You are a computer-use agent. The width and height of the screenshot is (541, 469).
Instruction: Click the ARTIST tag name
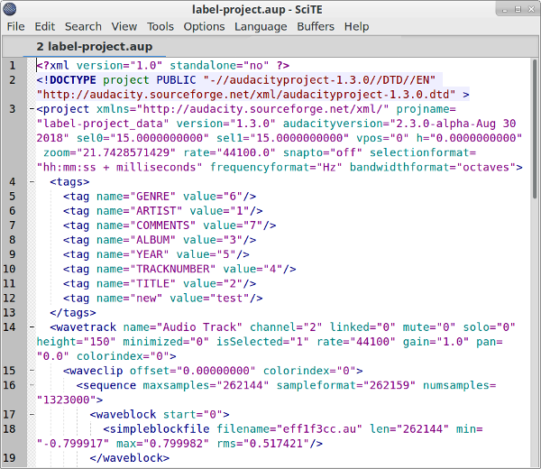tap(156, 211)
